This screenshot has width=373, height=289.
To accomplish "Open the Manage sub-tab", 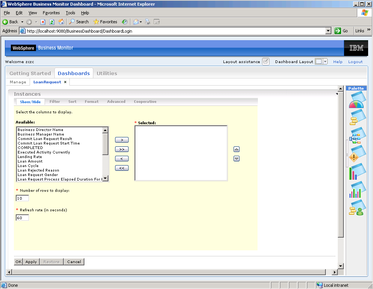I will 18,82.
